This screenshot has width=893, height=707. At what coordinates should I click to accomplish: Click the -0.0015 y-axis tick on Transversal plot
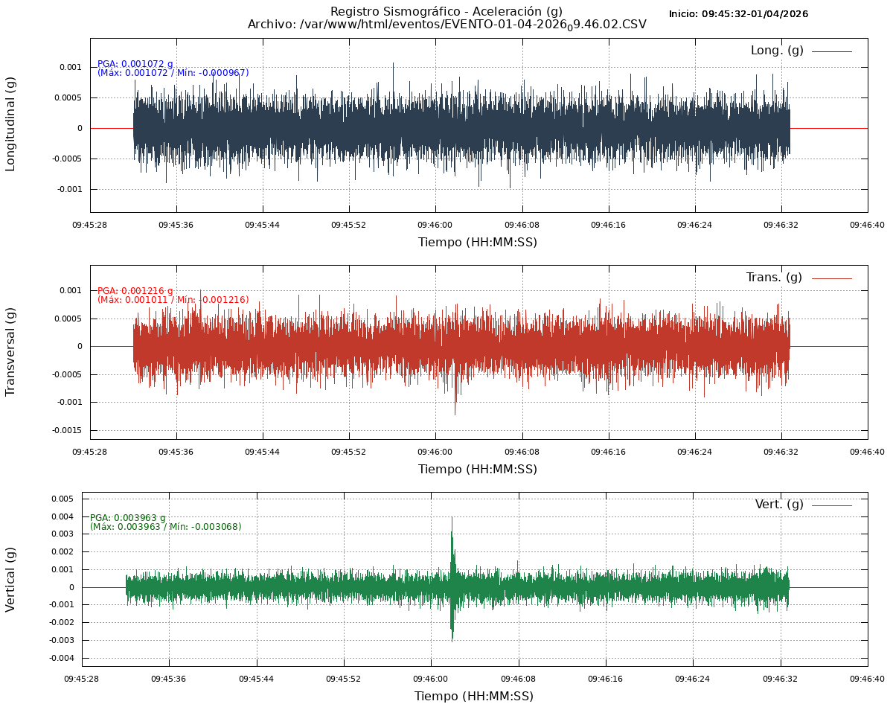67,431
